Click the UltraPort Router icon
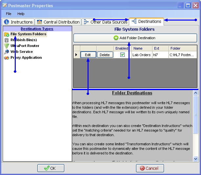The width and height of the screenshot is (201, 175). point(7,46)
